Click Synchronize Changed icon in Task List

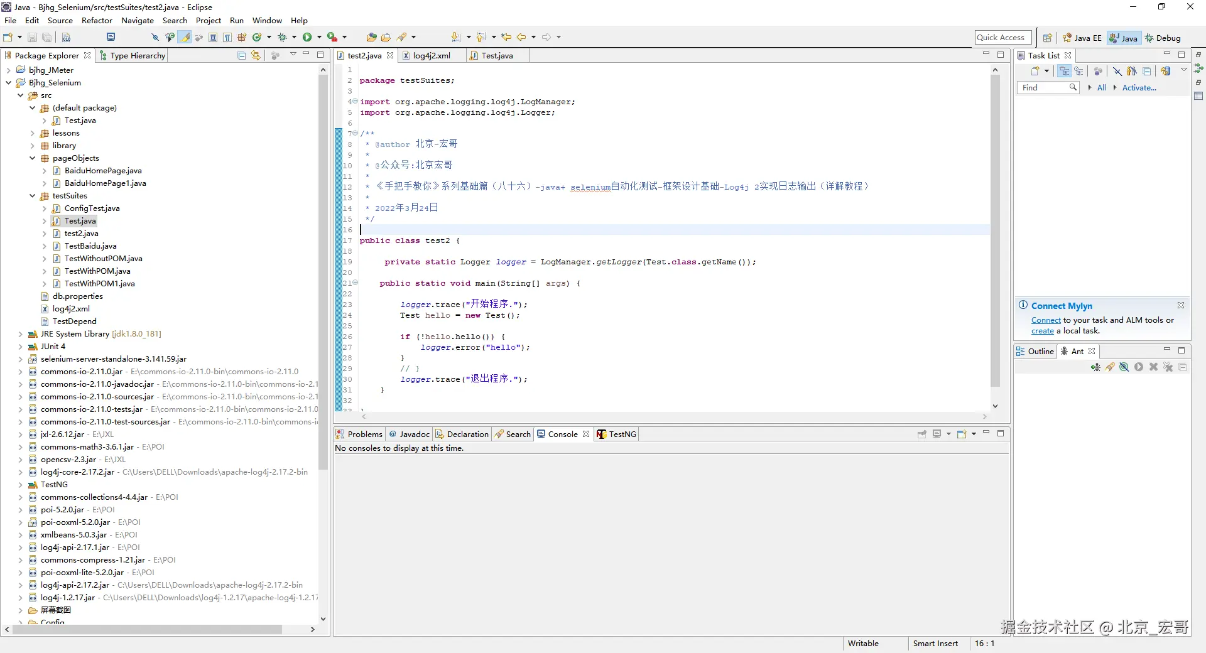pos(1165,72)
